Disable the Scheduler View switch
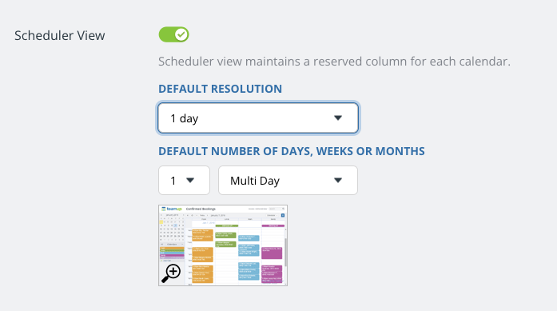Viewport: 557px width, 311px height. coord(173,34)
